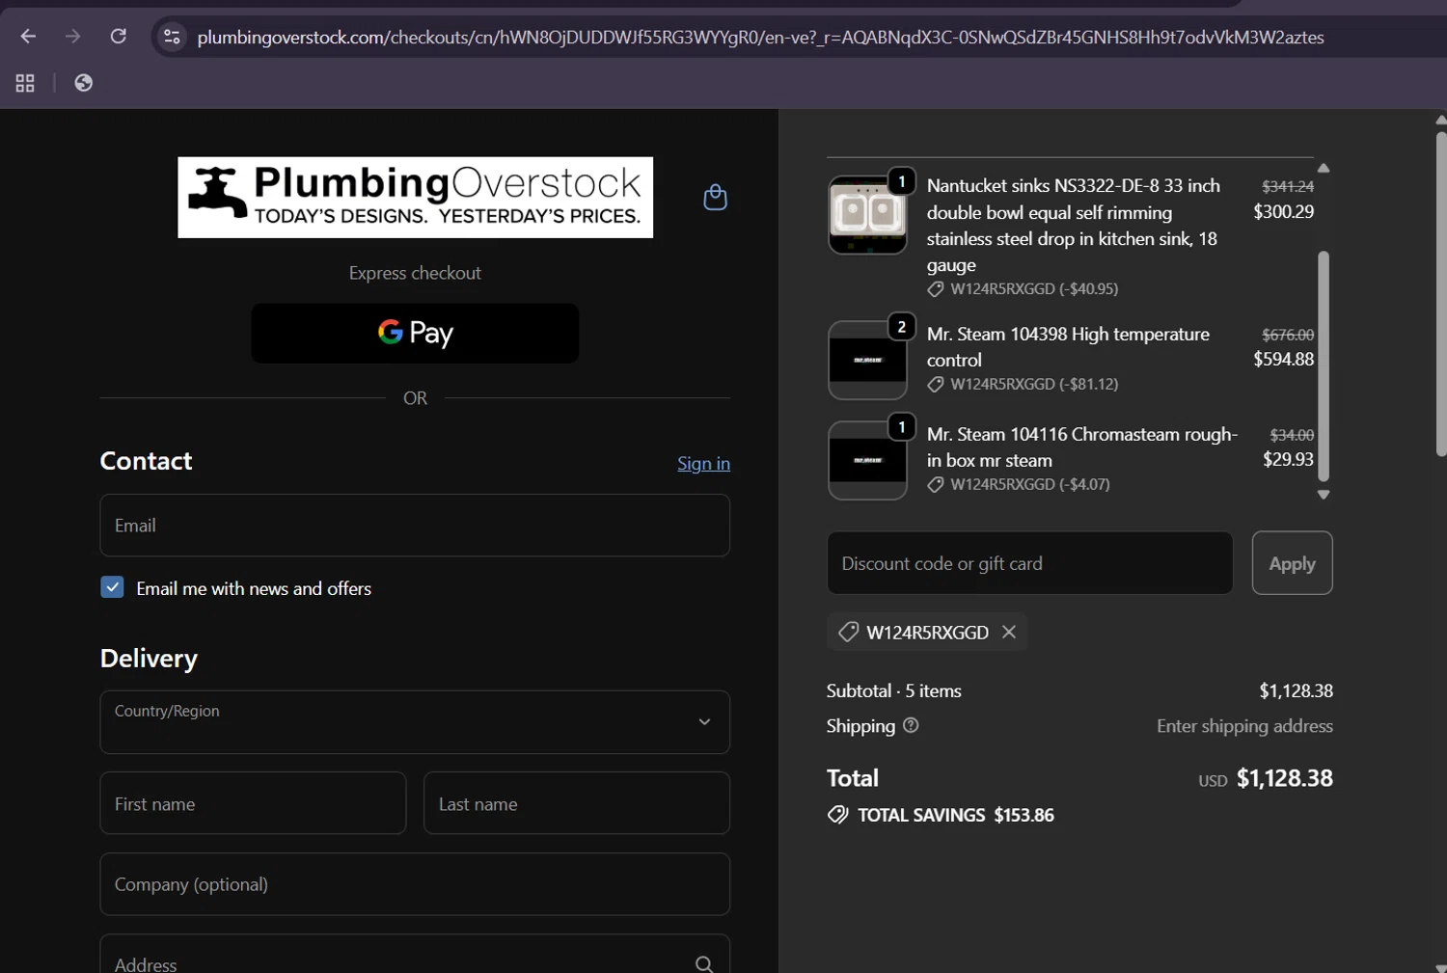The width and height of the screenshot is (1447, 973).
Task: Click the Last name field
Action: (x=577, y=803)
